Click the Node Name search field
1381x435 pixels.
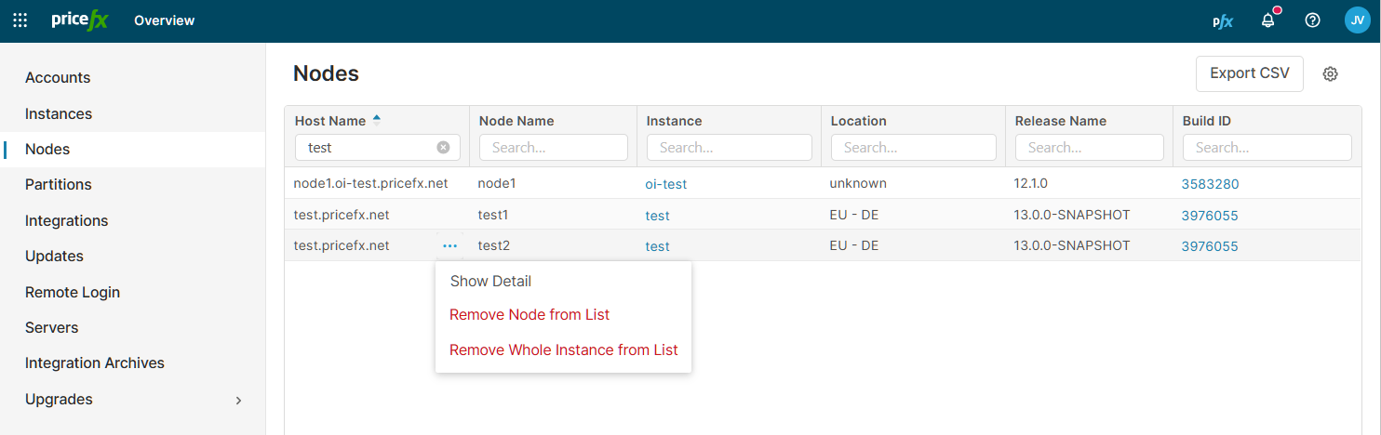553,148
